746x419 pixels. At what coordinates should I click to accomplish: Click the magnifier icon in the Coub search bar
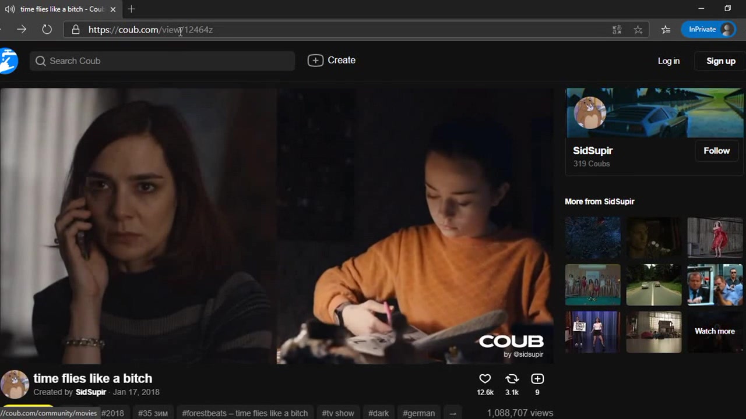40,61
